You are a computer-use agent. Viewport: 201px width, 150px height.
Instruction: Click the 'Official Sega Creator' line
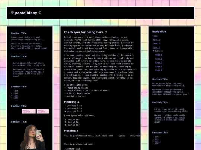click(78, 93)
